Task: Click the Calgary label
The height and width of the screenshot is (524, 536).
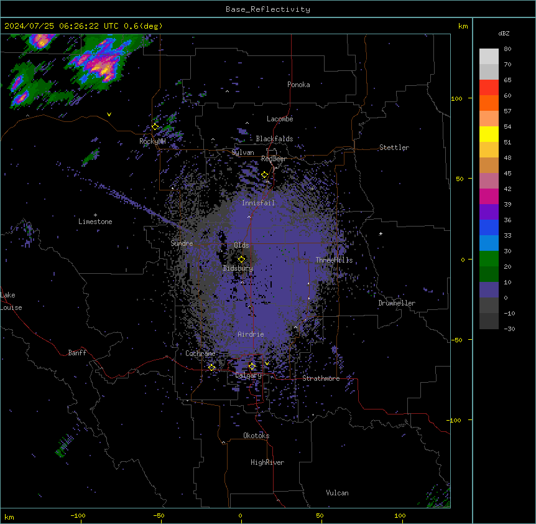Action: tap(248, 375)
